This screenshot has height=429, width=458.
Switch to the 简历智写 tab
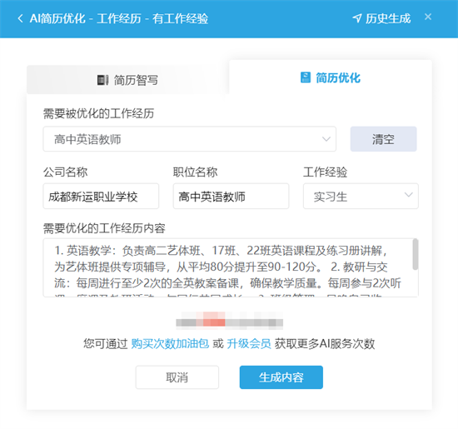tap(127, 80)
